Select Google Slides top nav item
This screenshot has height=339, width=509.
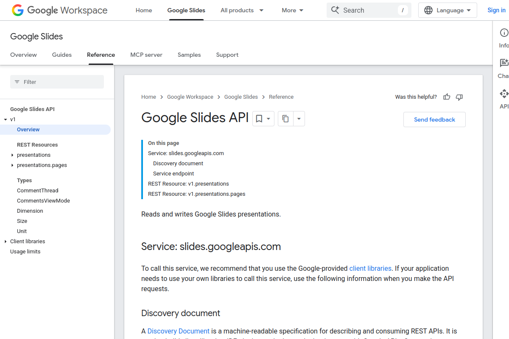tap(186, 10)
